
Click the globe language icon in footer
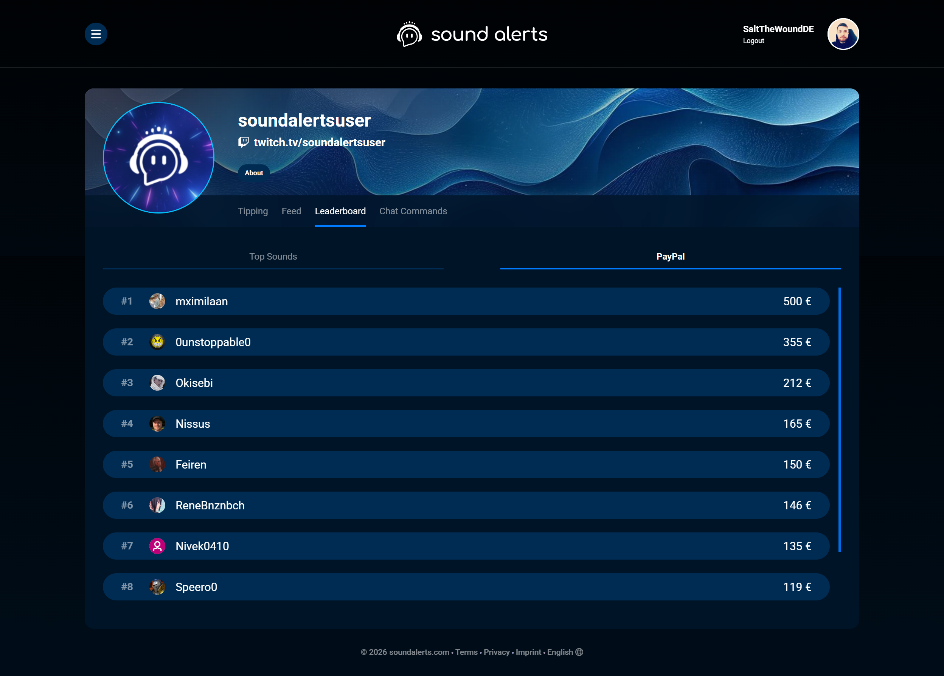click(579, 652)
